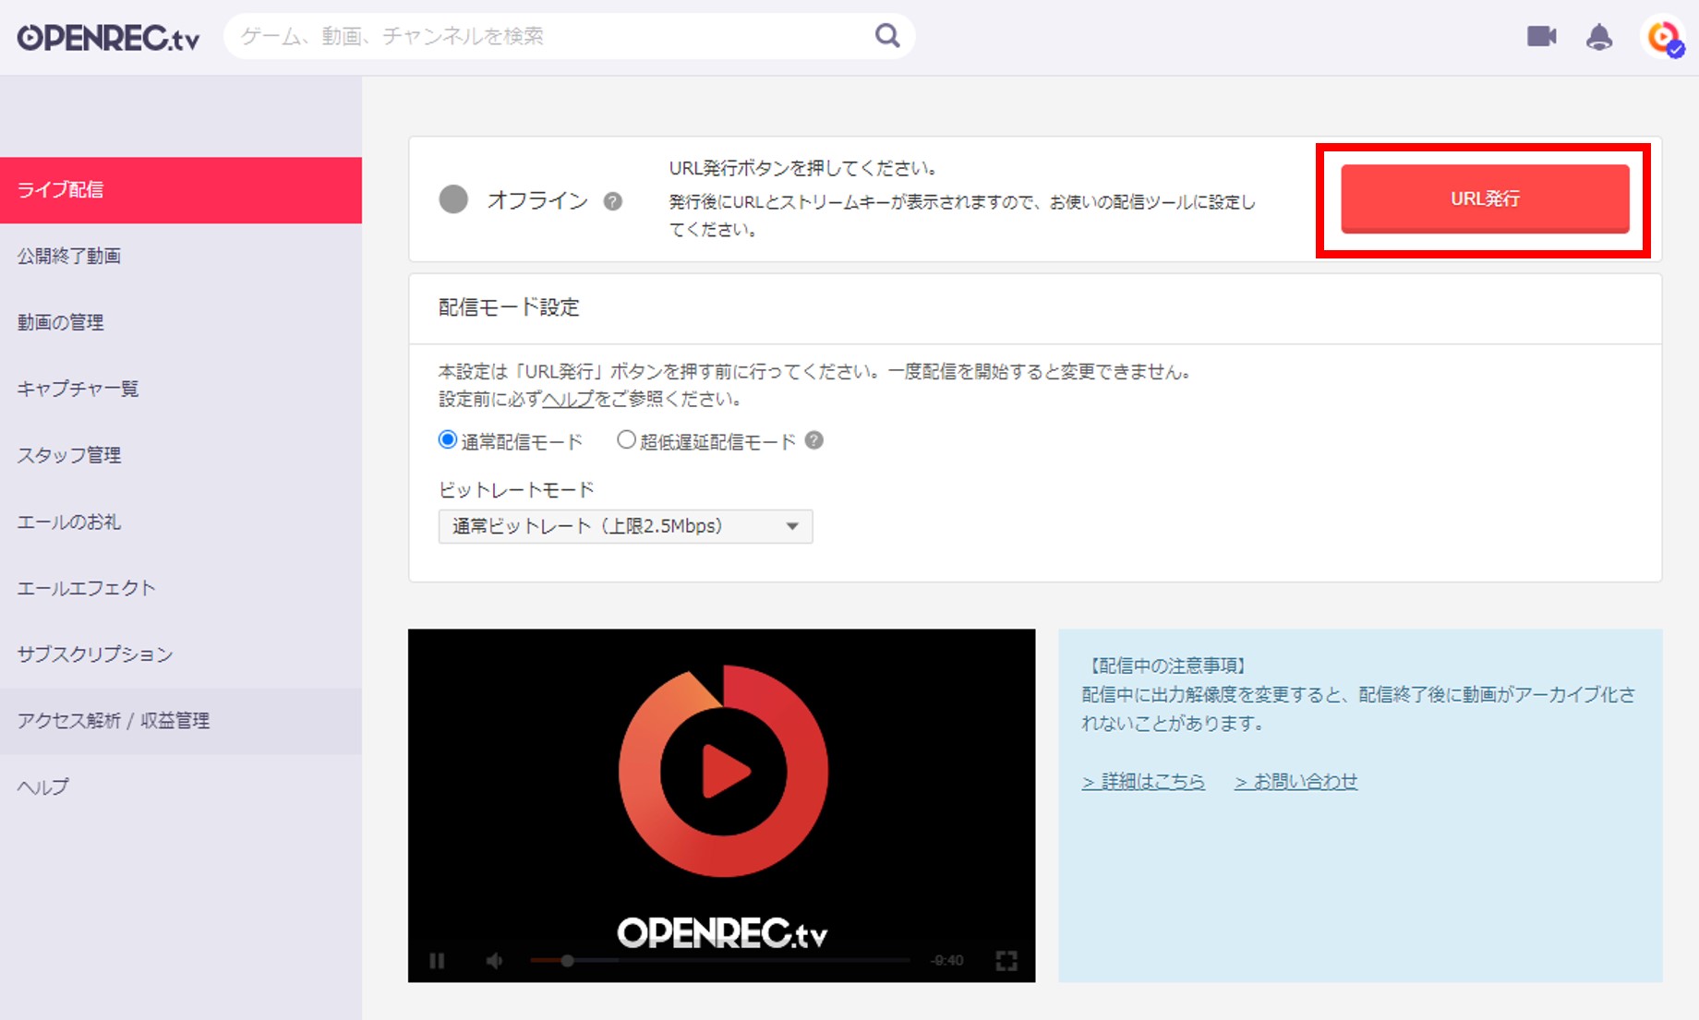Click the video player progress bar
The height and width of the screenshot is (1020, 1699).
(x=720, y=961)
